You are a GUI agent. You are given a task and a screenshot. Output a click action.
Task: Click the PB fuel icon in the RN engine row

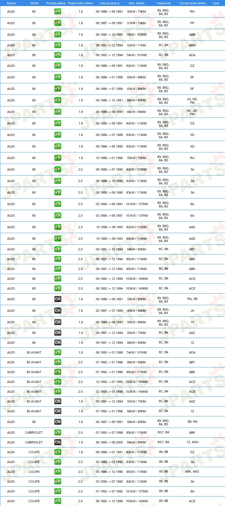point(58,12)
